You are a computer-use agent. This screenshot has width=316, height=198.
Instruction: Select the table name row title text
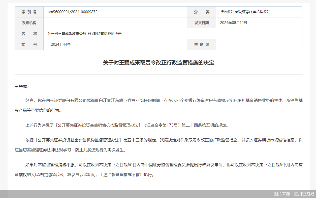pyautogui.click(x=84, y=34)
